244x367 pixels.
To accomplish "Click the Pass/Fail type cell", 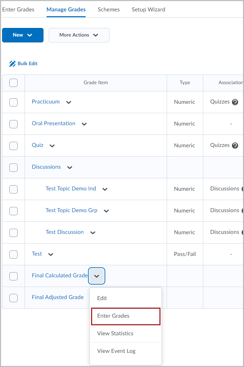I will click(x=185, y=254).
